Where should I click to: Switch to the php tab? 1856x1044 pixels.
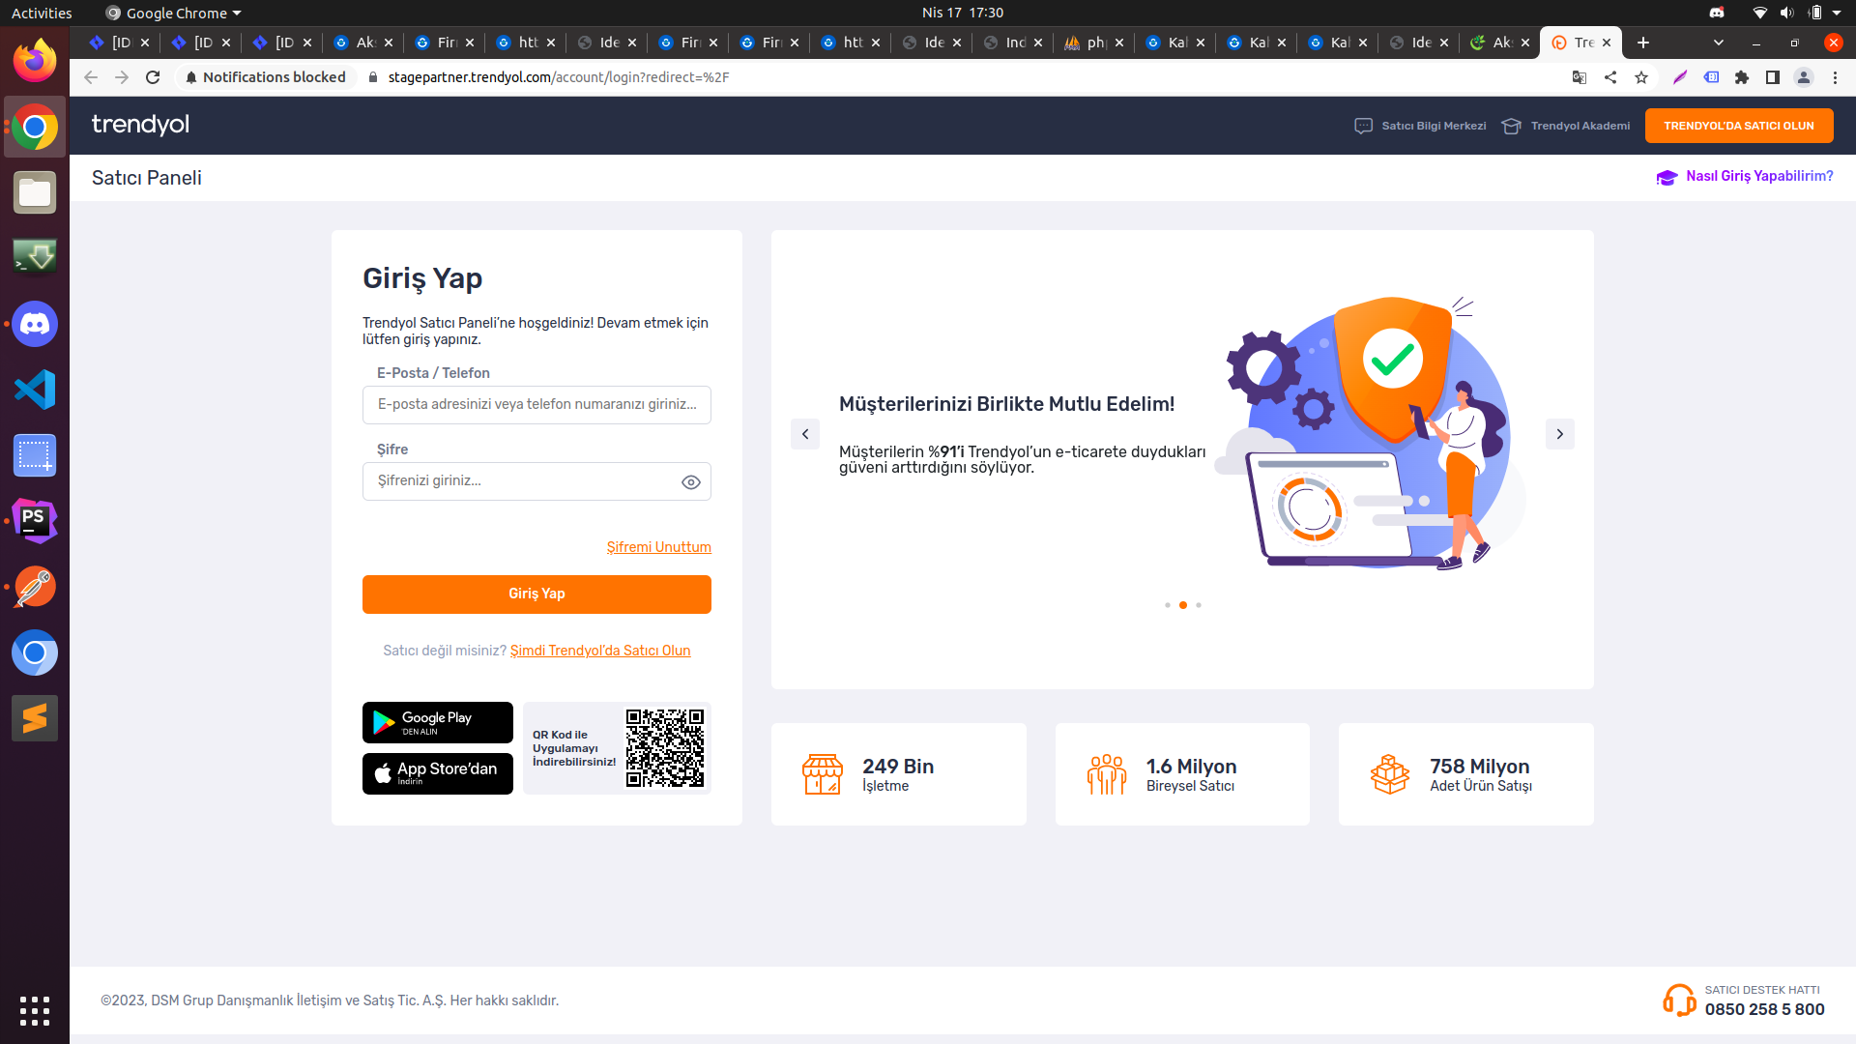[1095, 43]
